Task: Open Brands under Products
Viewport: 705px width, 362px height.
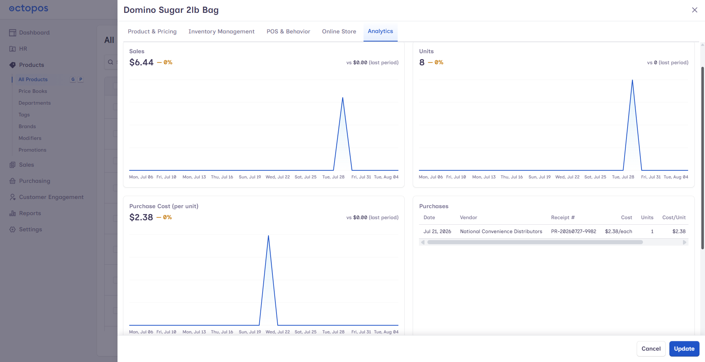Action: click(x=27, y=126)
